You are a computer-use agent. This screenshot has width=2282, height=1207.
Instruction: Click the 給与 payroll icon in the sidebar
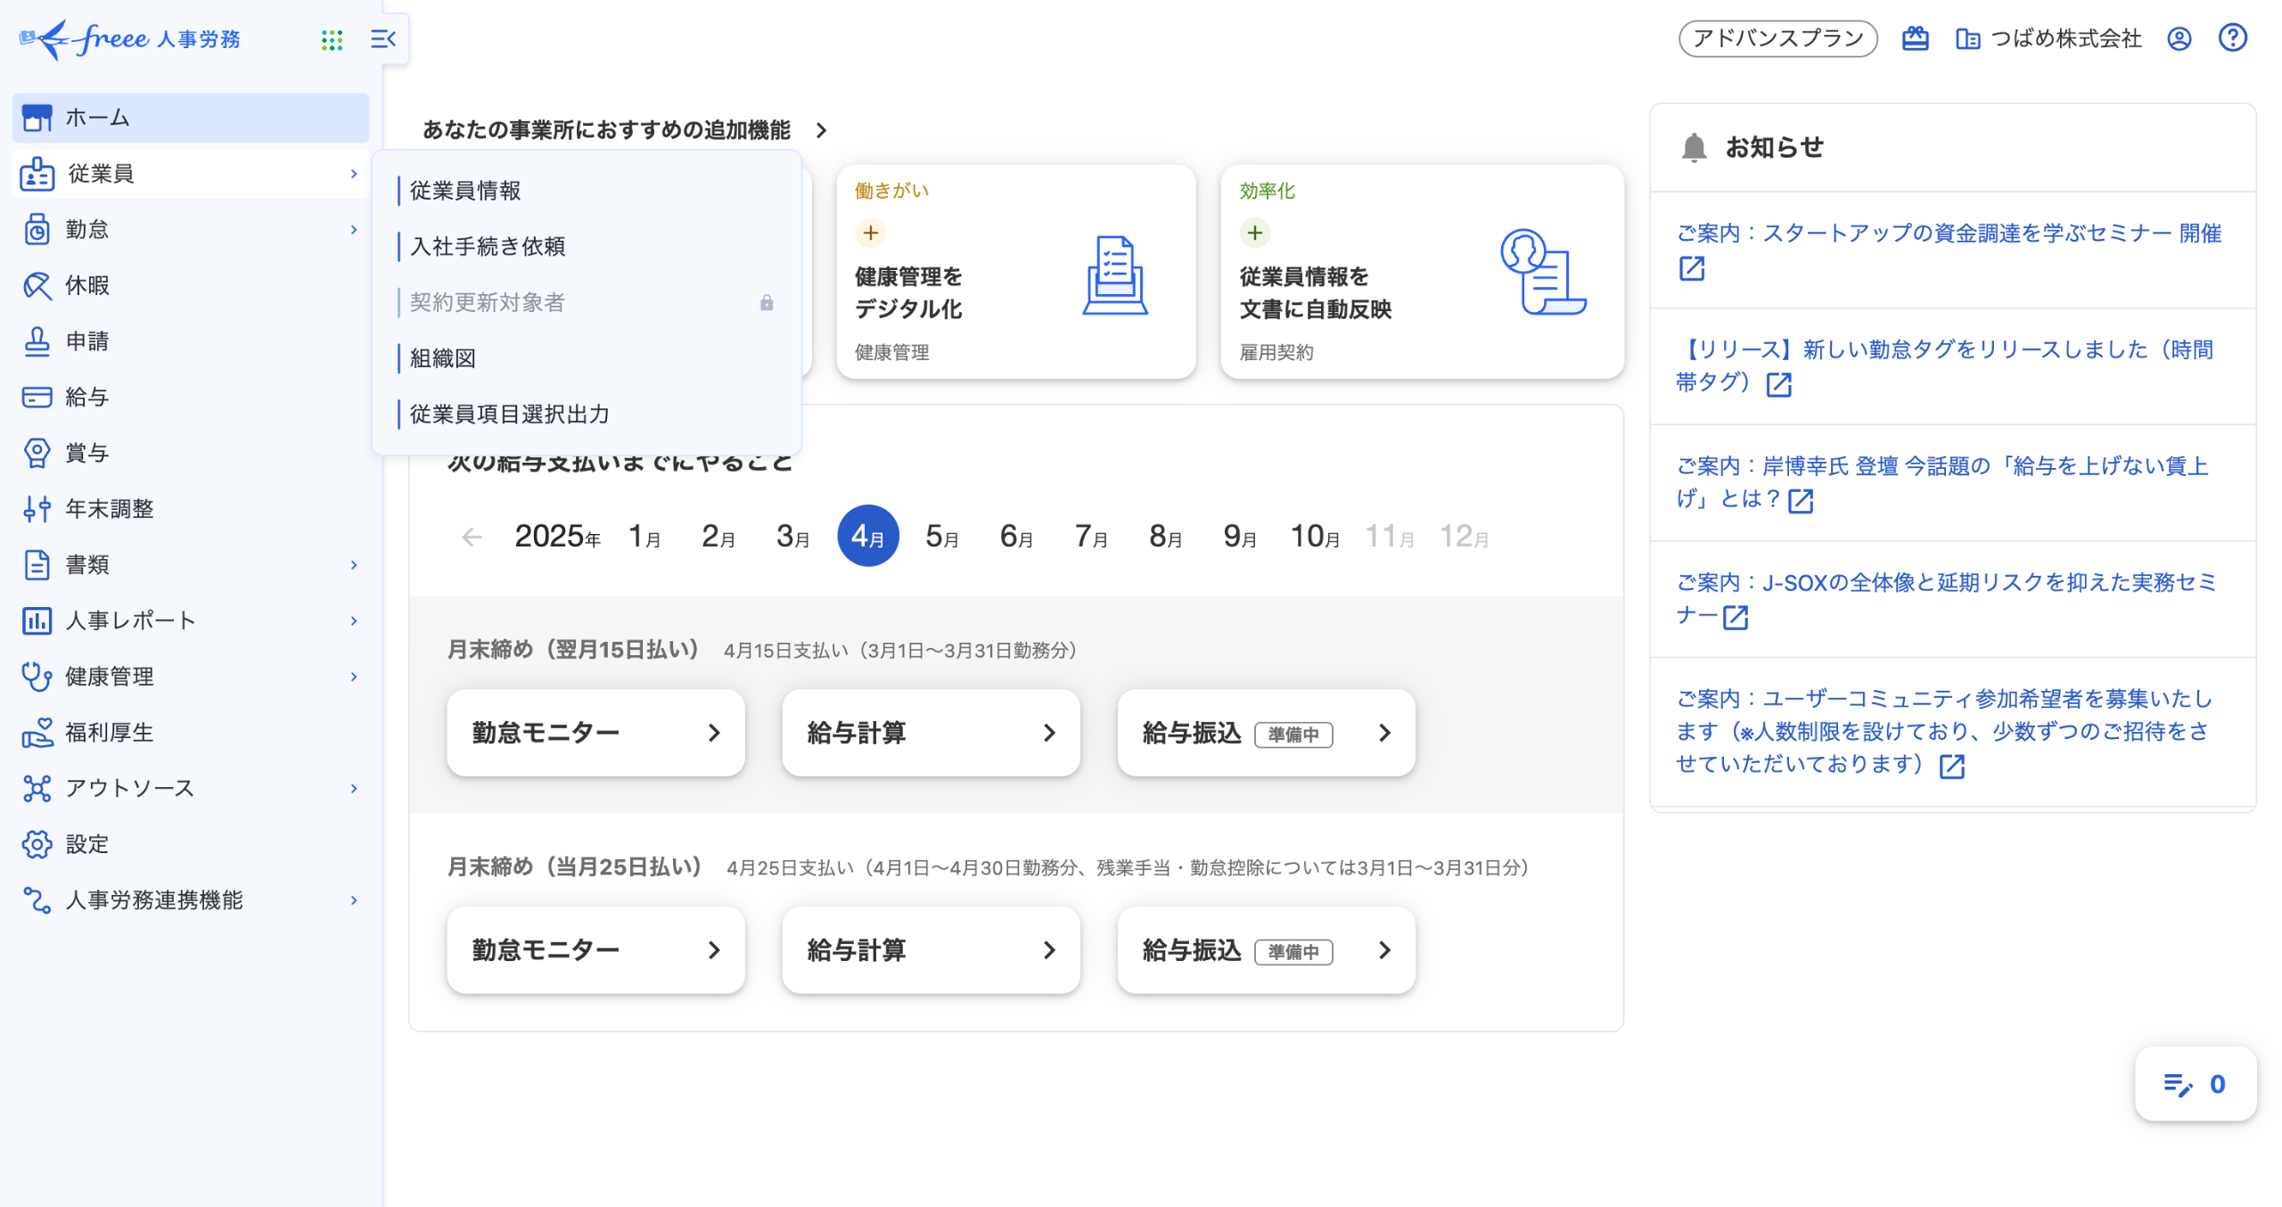pos(37,397)
